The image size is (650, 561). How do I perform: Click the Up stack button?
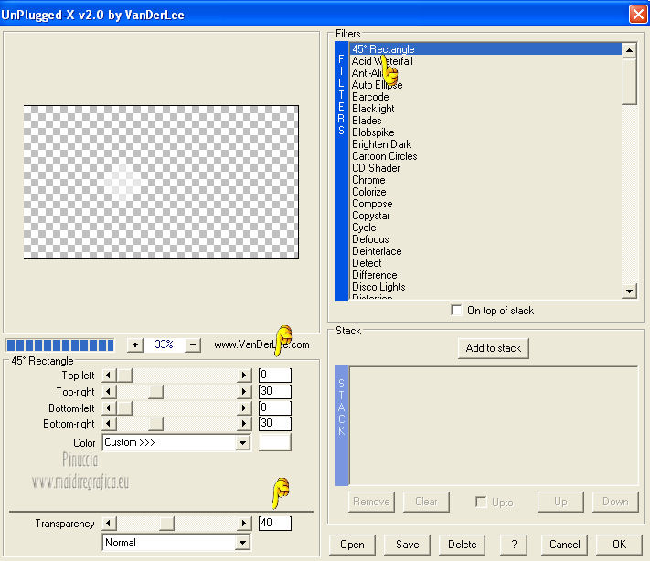tap(560, 502)
